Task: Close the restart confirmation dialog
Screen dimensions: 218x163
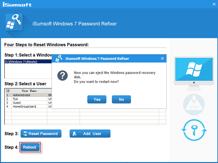Action: [x=162, y=59]
